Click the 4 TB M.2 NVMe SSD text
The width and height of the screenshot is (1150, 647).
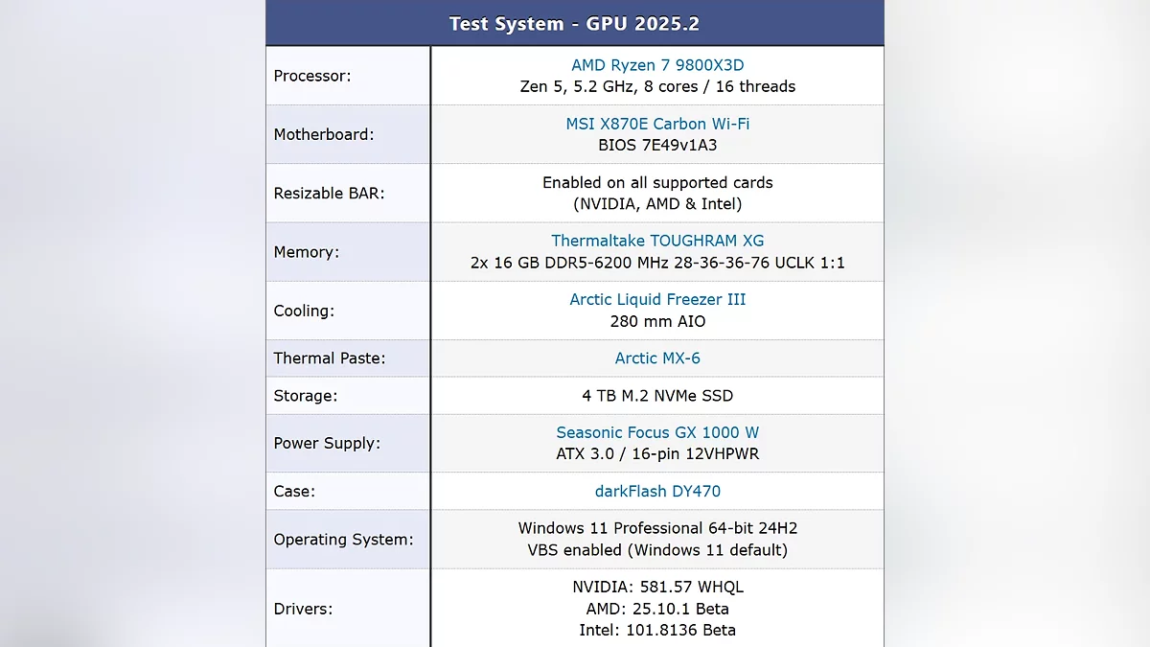[657, 396]
